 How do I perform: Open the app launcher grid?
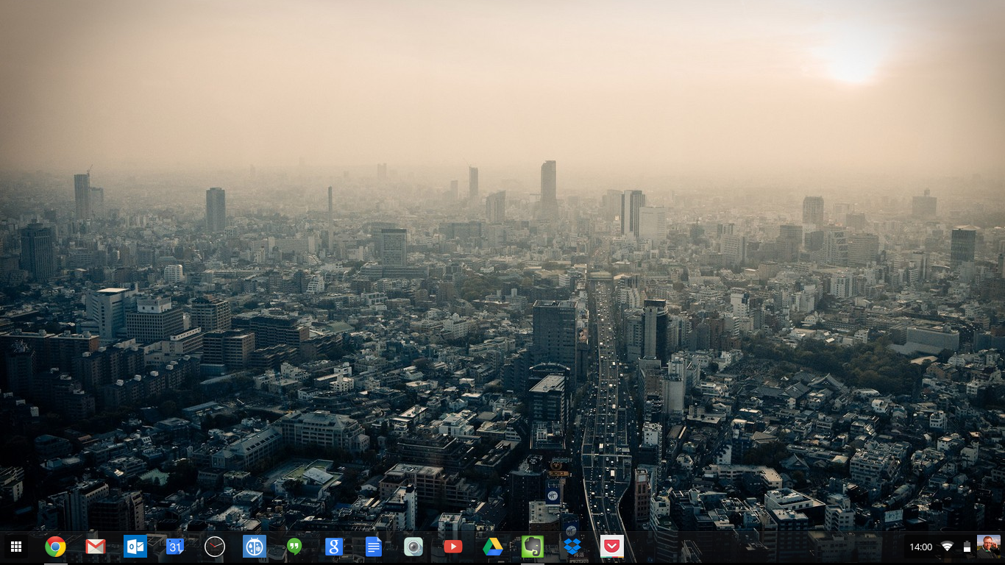tap(15, 547)
